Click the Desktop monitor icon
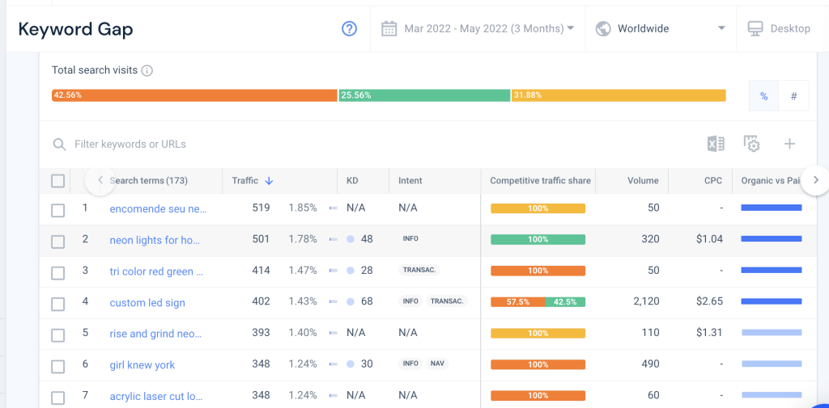Image resolution: width=829 pixels, height=408 pixels. (x=755, y=28)
